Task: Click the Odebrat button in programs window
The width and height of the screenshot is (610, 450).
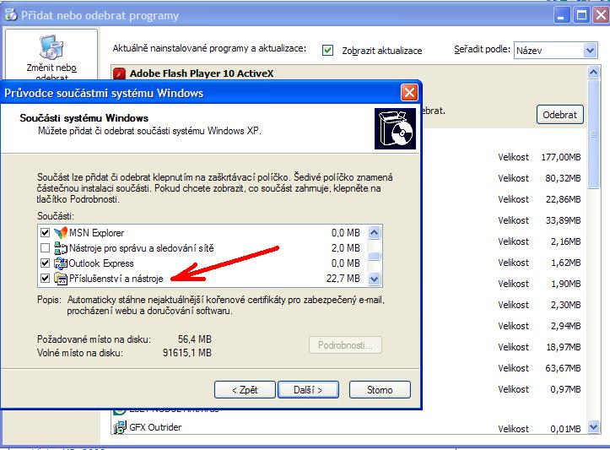Action: coord(560,115)
